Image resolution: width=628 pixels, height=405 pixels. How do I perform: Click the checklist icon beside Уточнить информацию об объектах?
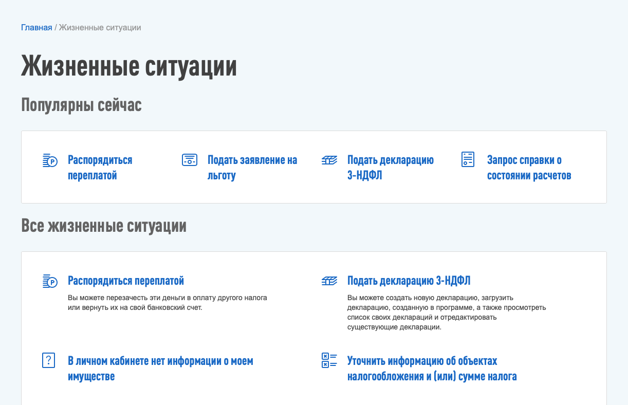pos(329,360)
